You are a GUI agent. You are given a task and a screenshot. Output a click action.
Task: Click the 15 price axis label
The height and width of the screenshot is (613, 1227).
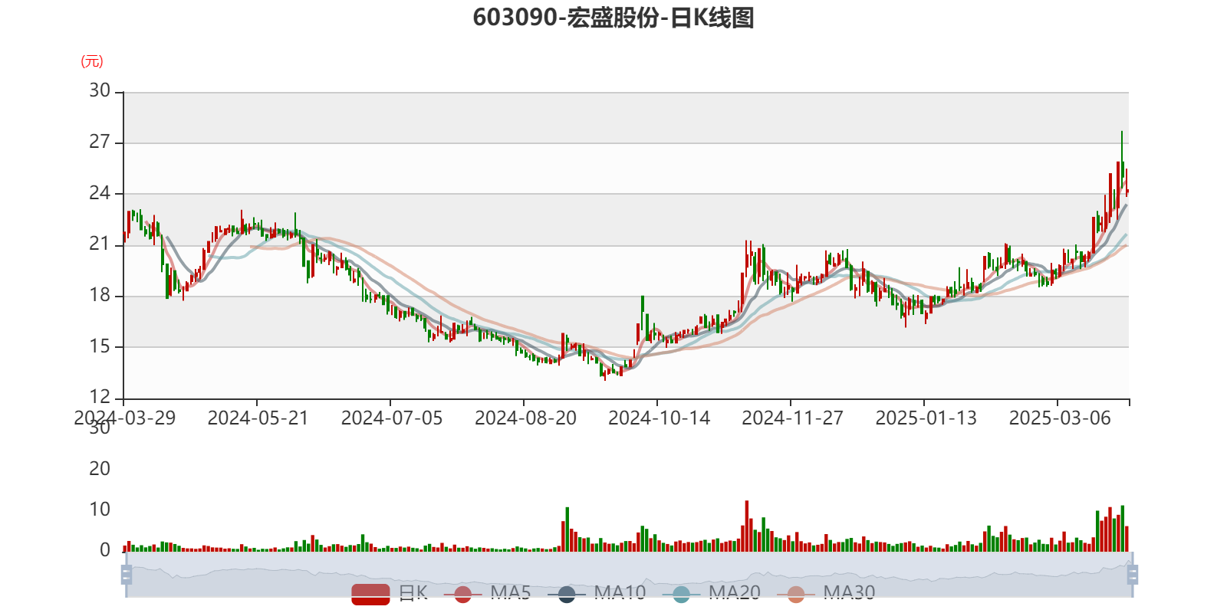pos(100,346)
